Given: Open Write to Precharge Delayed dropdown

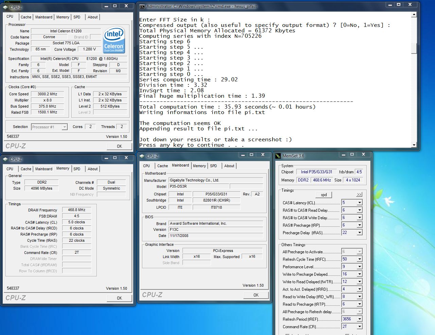Looking at the screenshot, I should [359, 274].
